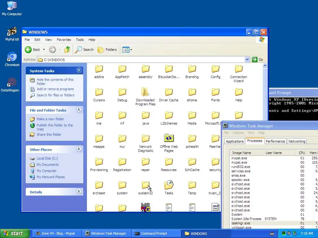Select the Branding folder
Viewport: 318px width, 238px height.
point(192,72)
